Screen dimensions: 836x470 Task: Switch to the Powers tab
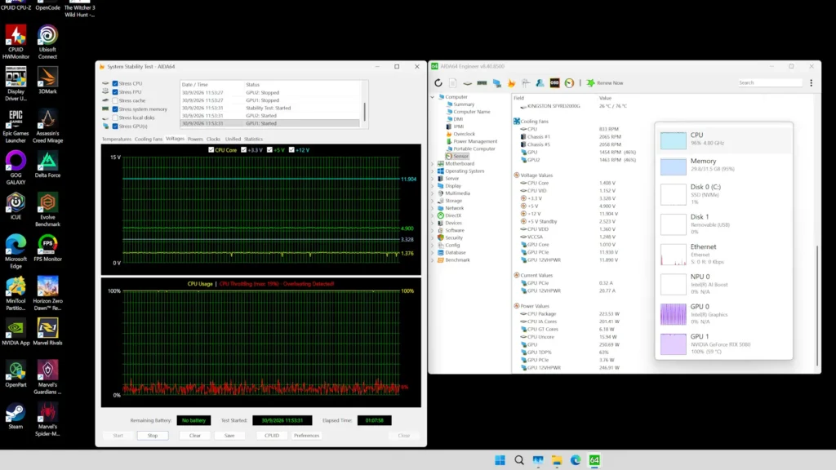click(x=195, y=139)
